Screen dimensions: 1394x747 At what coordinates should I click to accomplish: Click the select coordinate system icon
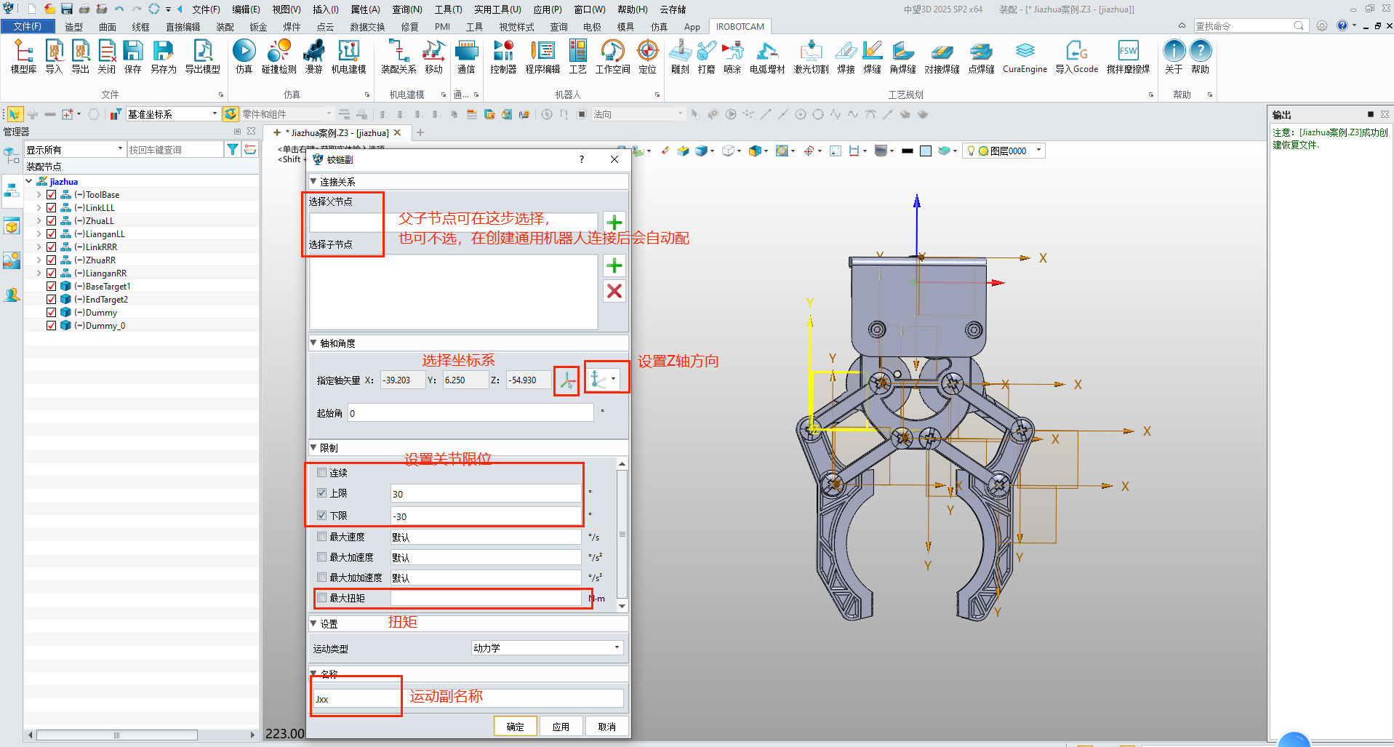click(x=566, y=380)
